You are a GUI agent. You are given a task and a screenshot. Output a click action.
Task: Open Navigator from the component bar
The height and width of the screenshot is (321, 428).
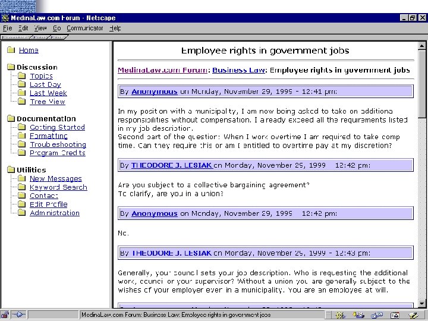[x=340, y=315]
